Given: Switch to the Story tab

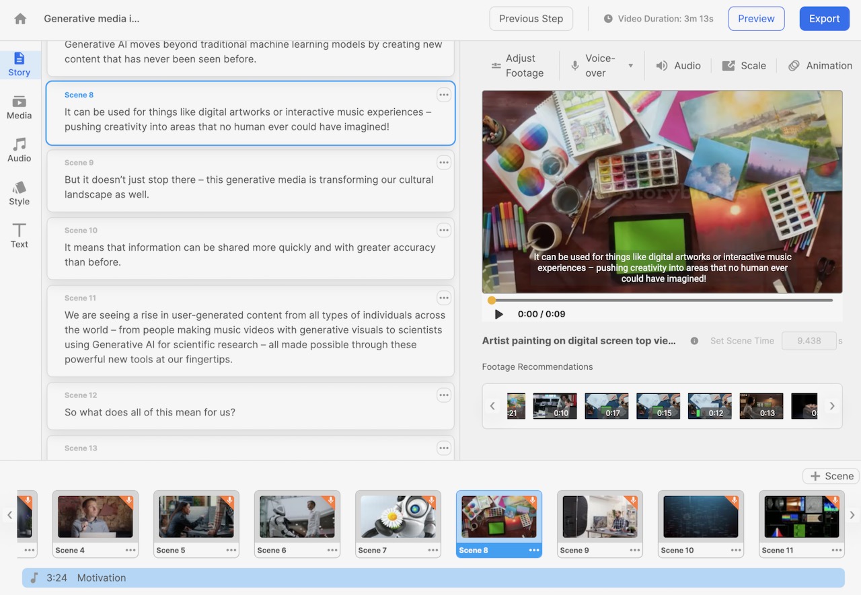Looking at the screenshot, I should pyautogui.click(x=20, y=65).
